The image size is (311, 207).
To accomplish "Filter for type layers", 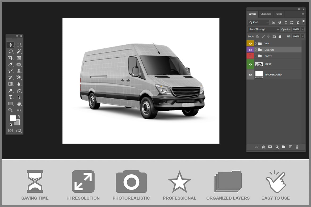I will pos(286,22).
